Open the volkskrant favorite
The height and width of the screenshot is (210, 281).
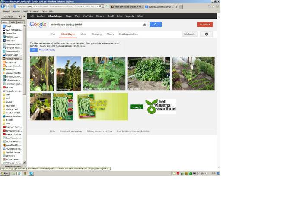pyautogui.click(x=10, y=41)
